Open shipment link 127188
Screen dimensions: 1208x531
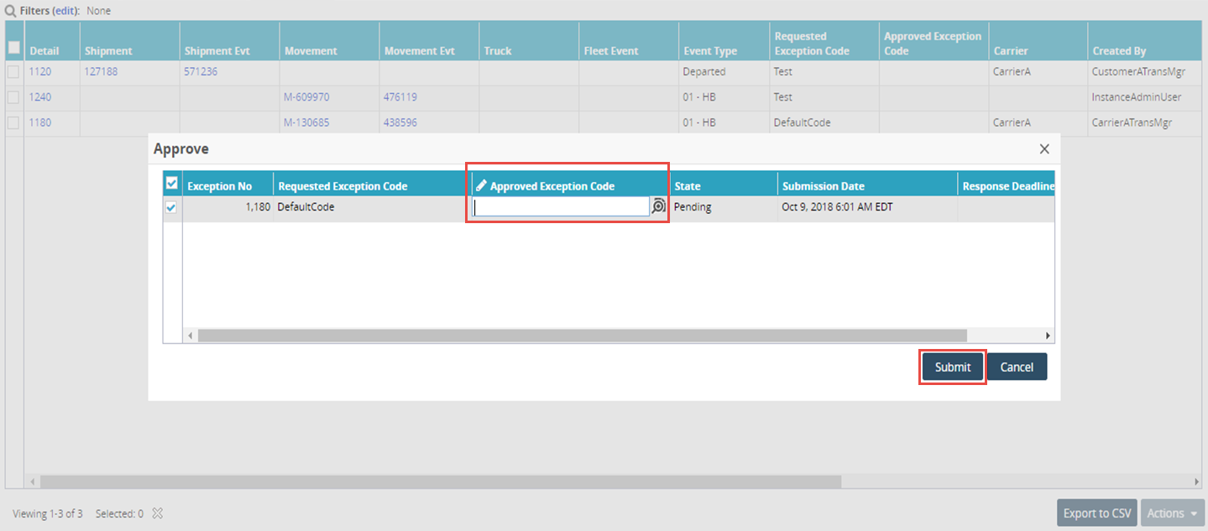101,72
